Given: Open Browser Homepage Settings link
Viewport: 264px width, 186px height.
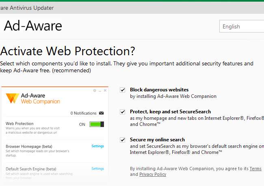Looking at the screenshot, I should point(97,146).
